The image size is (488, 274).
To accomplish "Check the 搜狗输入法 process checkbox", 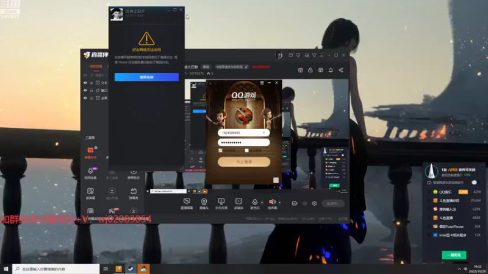I will tap(429, 209).
